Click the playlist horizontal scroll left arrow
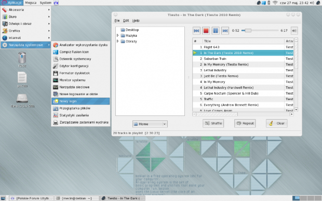 pos(194,114)
